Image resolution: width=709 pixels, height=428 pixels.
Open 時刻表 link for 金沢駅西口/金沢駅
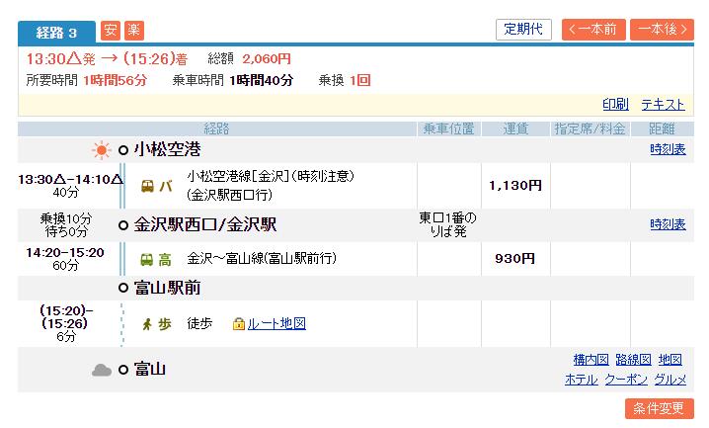[x=668, y=224]
